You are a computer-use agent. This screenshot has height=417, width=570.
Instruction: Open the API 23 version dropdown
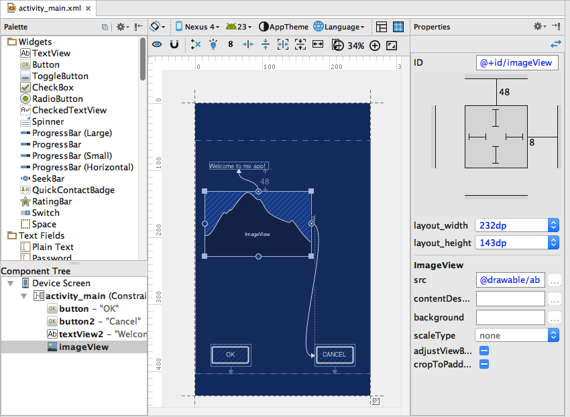point(239,27)
